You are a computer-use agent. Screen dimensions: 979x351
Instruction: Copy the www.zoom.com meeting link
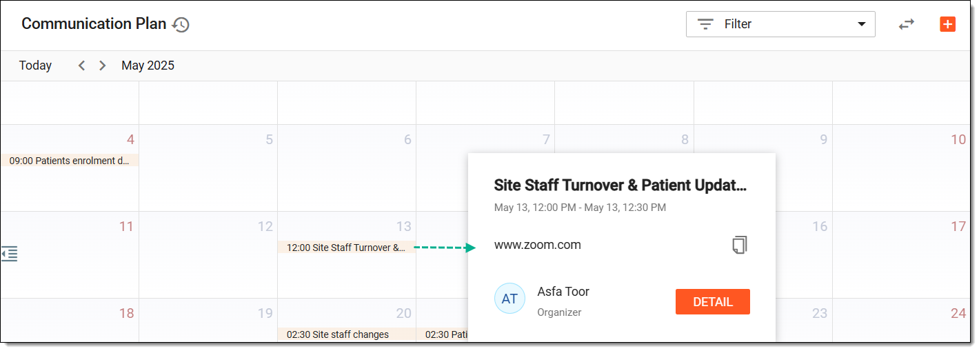740,245
